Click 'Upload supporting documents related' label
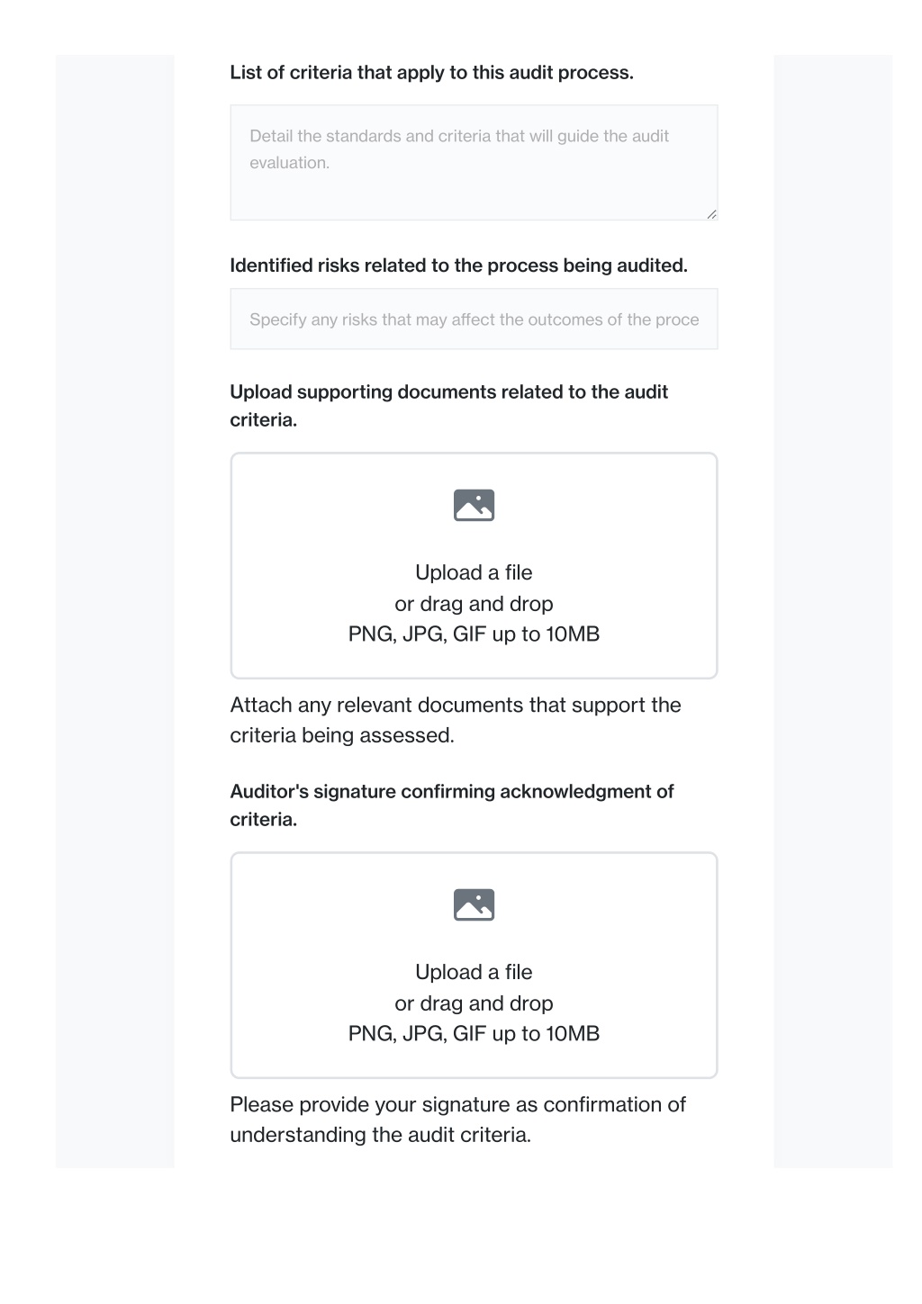Image resolution: width=922 pixels, height=1304 pixels. pos(448,406)
